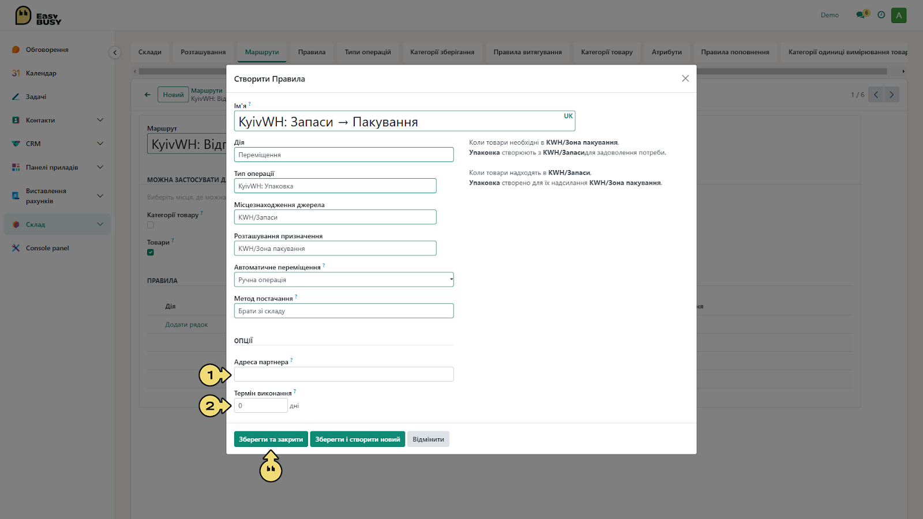Open the Тип операції dropdown field
This screenshot has width=923, height=519.
click(335, 186)
